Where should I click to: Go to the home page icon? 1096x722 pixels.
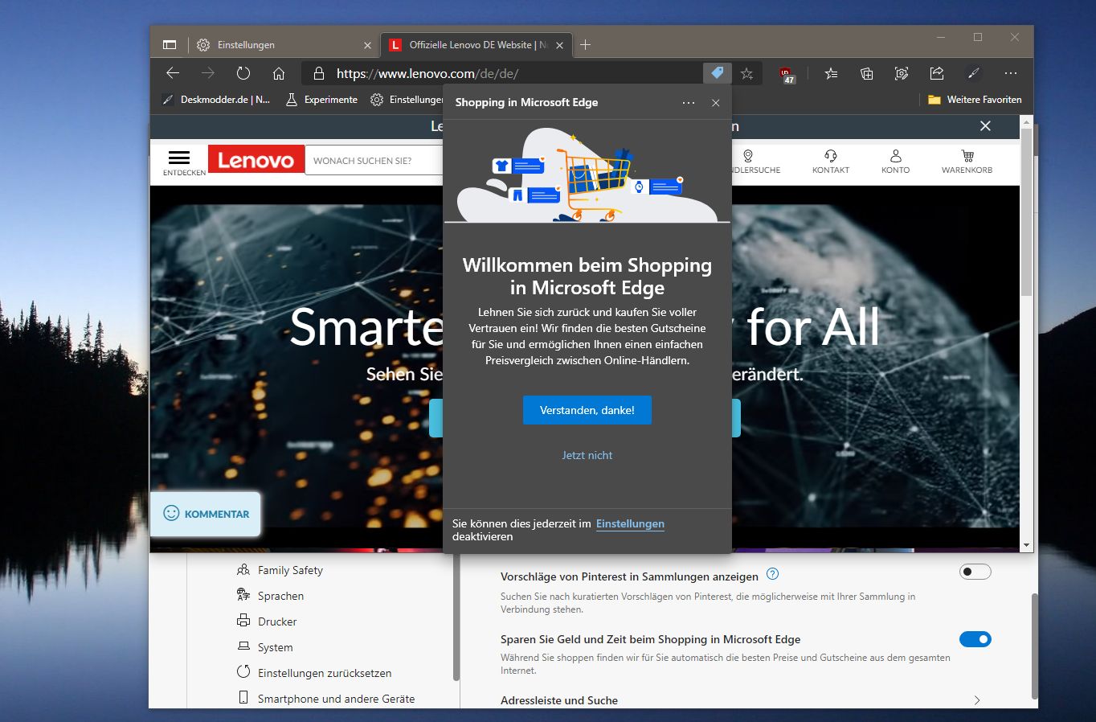279,73
